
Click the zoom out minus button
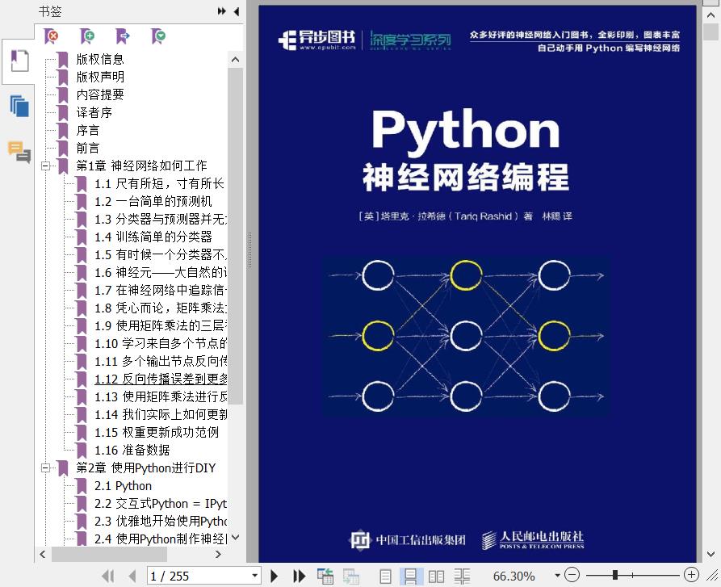[572, 575]
